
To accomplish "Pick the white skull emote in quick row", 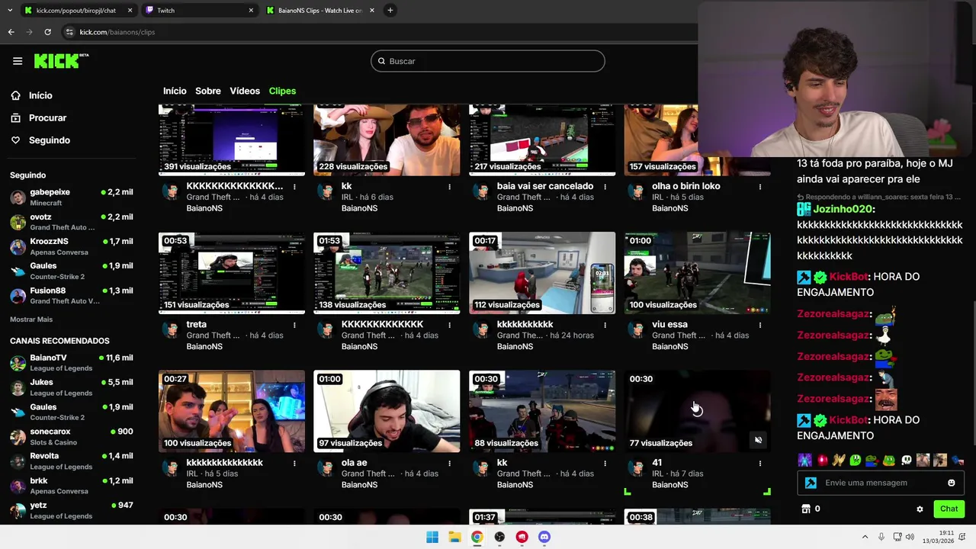I will pyautogui.click(x=906, y=460).
